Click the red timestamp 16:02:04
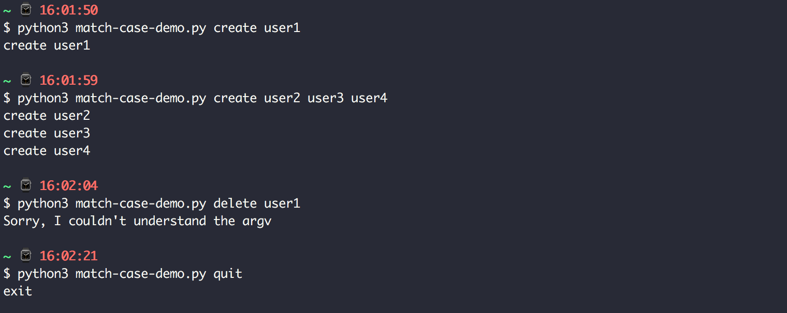Viewport: 787px width, 313px height. [69, 185]
